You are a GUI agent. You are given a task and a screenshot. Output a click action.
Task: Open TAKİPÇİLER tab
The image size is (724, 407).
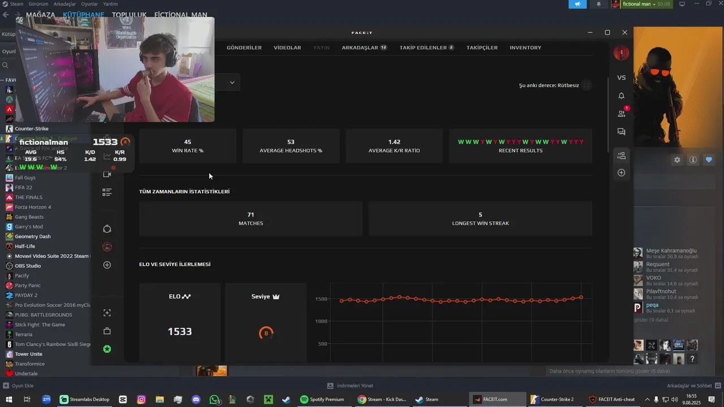coord(482,47)
